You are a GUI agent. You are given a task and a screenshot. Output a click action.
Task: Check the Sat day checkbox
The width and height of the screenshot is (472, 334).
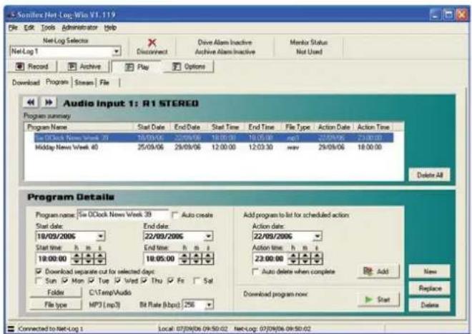pyautogui.click(x=197, y=280)
